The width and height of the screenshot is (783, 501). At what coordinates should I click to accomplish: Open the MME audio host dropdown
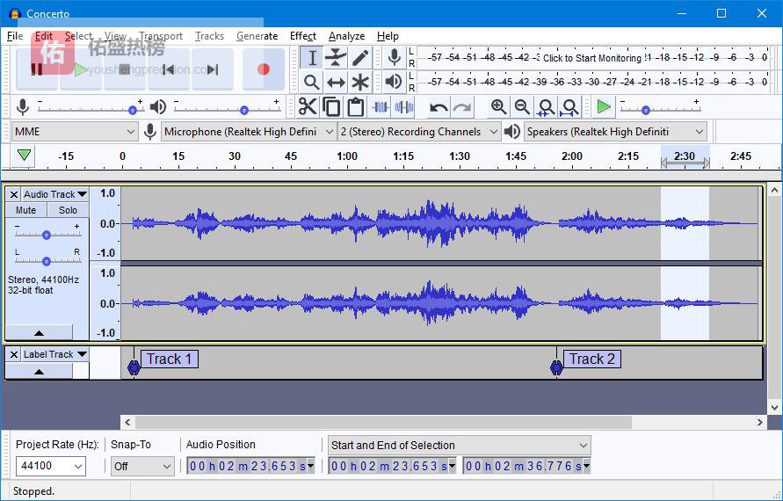click(x=75, y=132)
